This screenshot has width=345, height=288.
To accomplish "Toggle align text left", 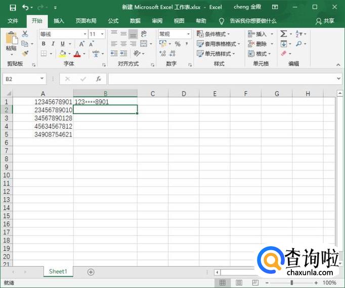I will click(x=114, y=44).
